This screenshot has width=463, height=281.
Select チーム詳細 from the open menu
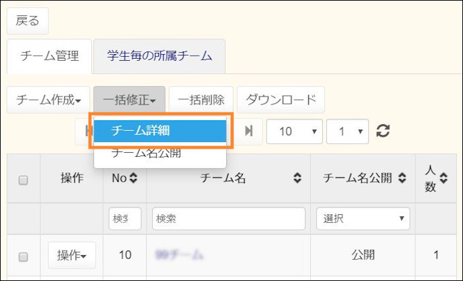160,130
